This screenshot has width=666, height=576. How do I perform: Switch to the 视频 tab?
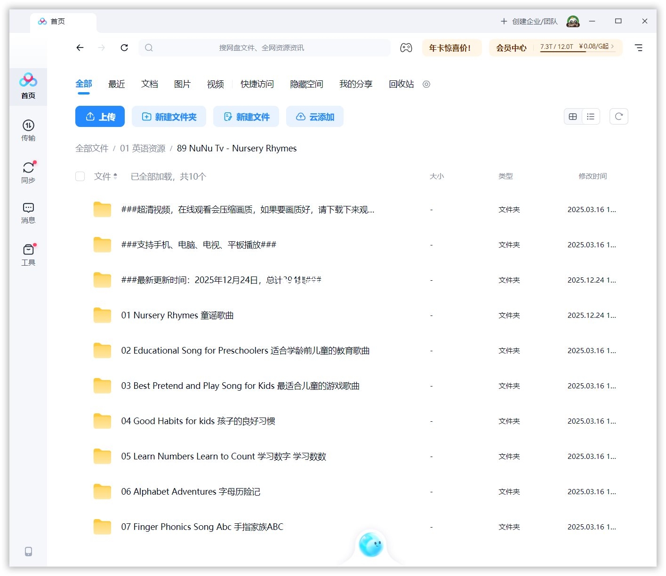[x=215, y=84]
